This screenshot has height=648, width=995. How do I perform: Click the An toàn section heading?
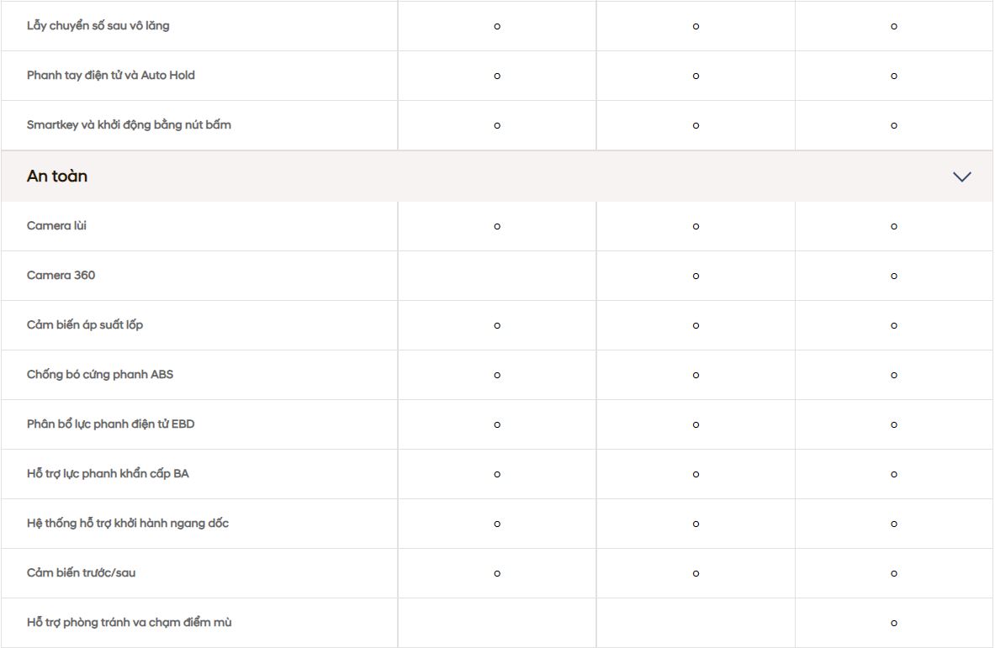(x=57, y=176)
